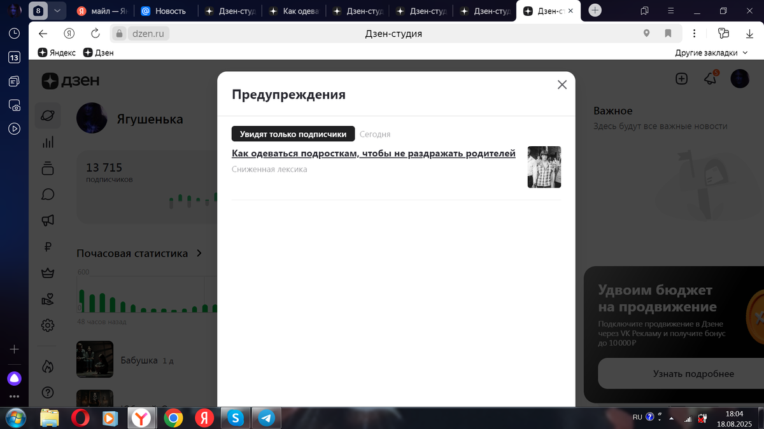Reload the page
This screenshot has width=764, height=429.
95,34
